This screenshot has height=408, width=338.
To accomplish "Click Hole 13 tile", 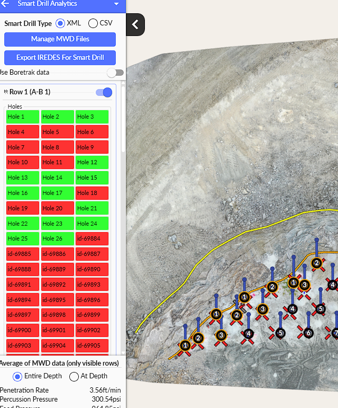I will (x=23, y=178).
